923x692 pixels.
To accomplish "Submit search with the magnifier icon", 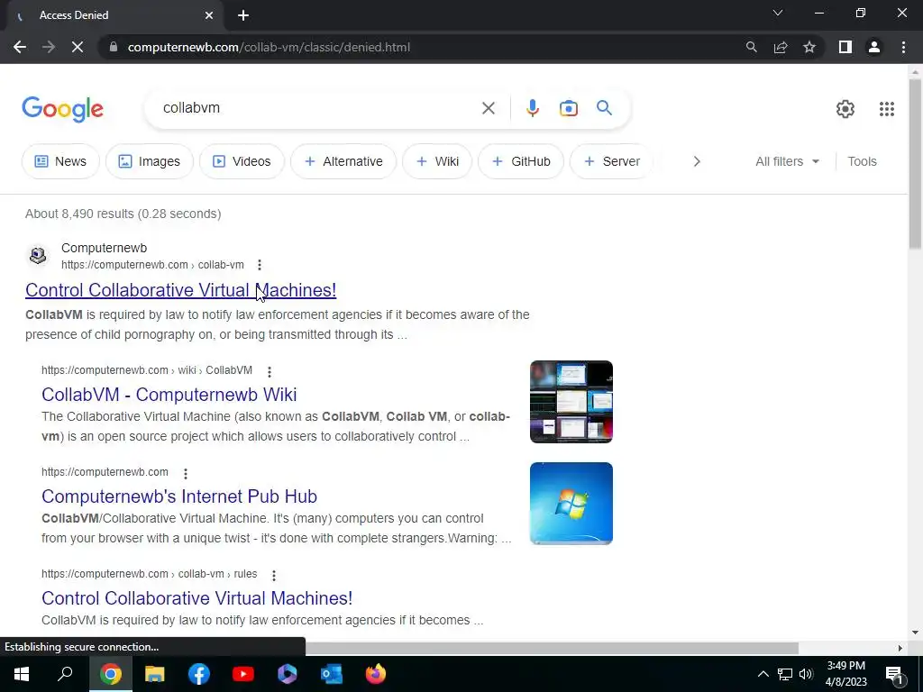I will [x=604, y=108].
